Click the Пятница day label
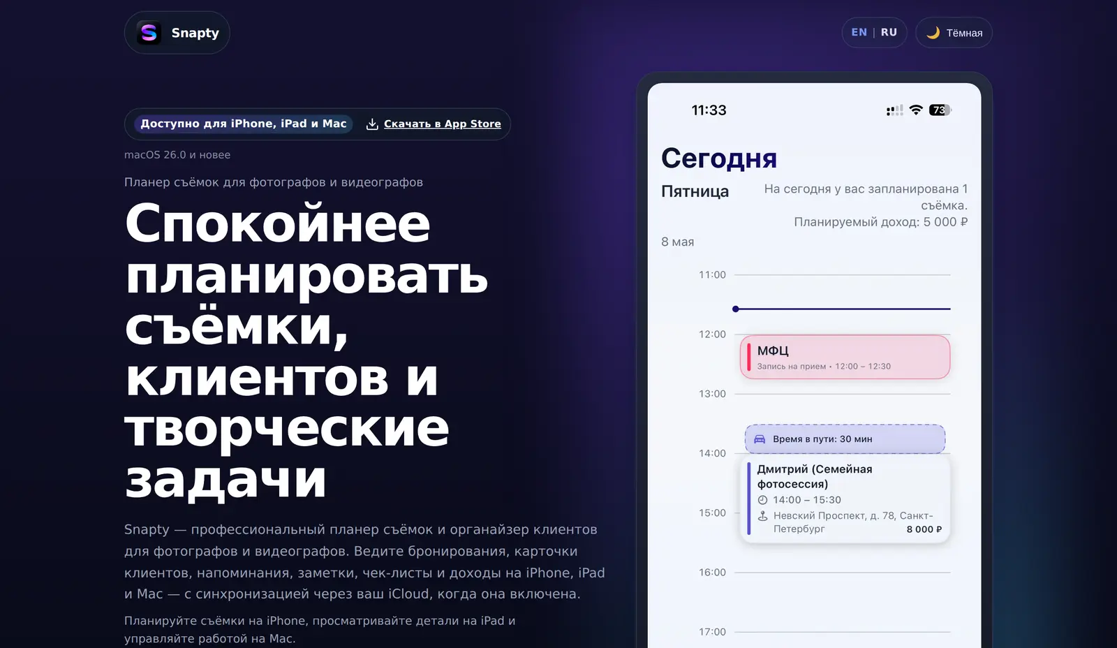The width and height of the screenshot is (1117, 648). coord(695,191)
